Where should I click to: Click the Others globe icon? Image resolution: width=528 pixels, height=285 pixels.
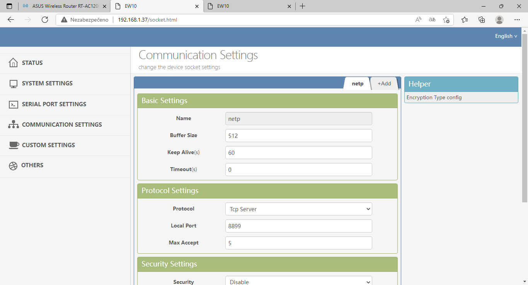[x=13, y=166]
